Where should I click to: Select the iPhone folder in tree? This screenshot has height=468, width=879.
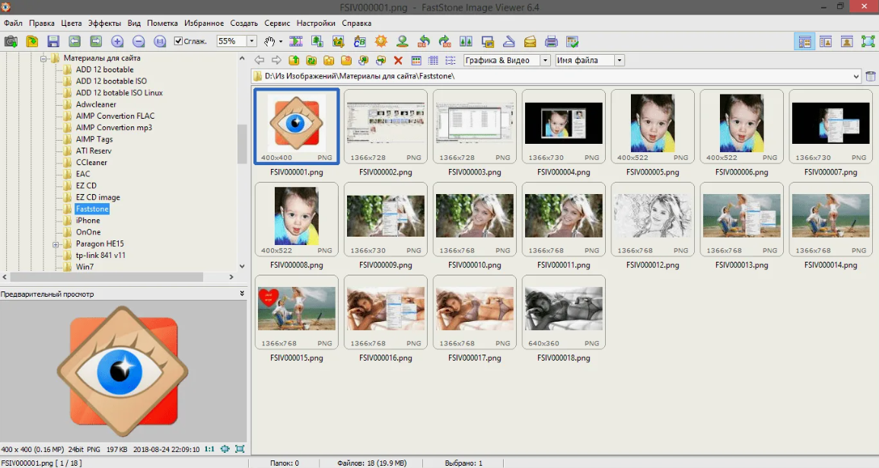coord(88,220)
